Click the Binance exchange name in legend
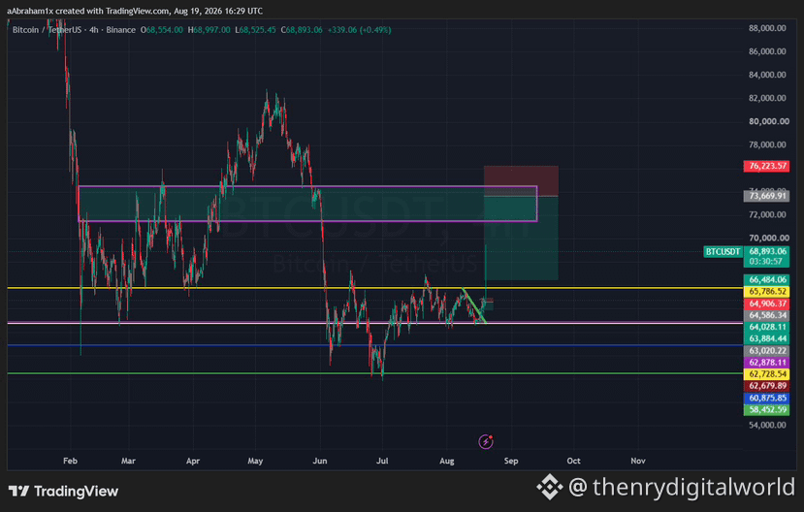Viewport: 804px width, 512px height. (121, 30)
